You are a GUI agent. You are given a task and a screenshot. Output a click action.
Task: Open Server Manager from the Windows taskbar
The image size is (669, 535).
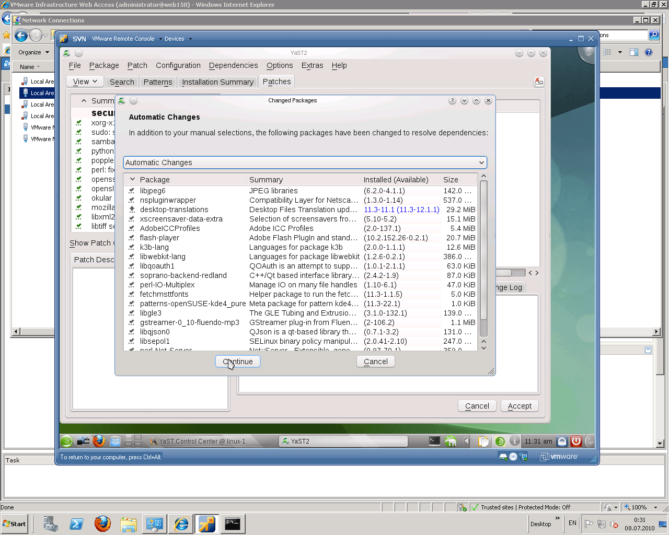(x=51, y=524)
